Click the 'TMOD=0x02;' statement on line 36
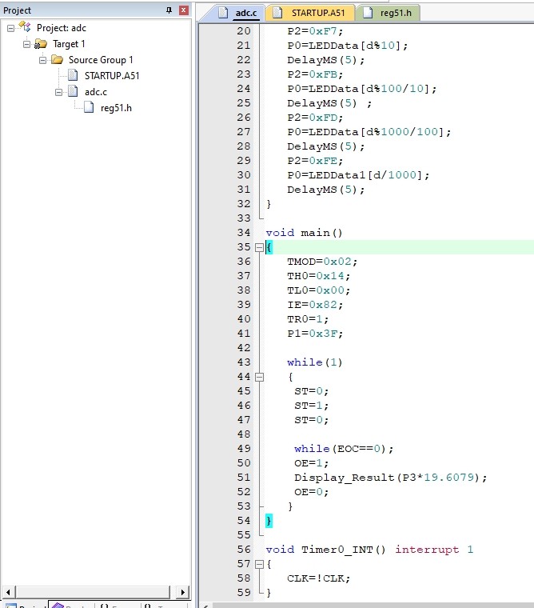Screen dimensions: 534x608 point(322,262)
